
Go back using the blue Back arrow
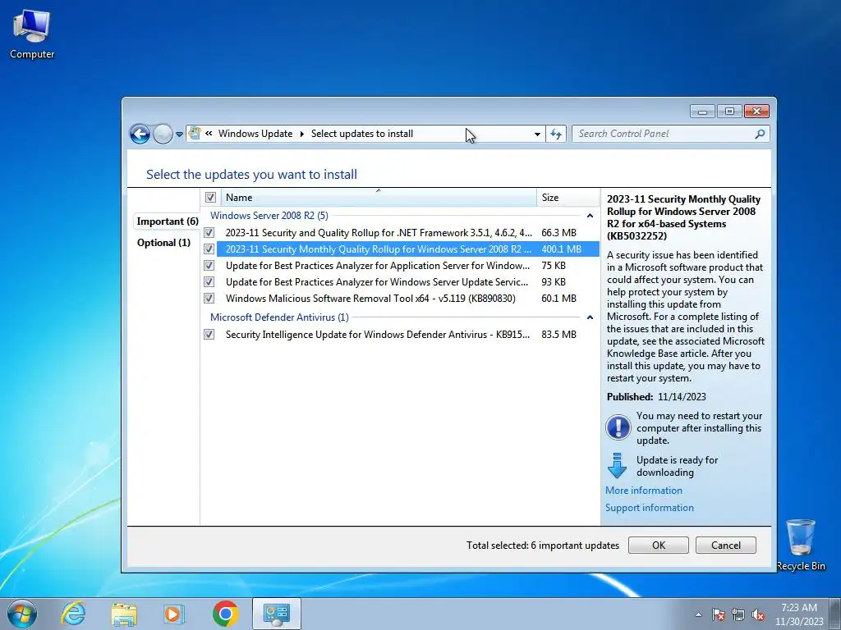click(x=140, y=134)
